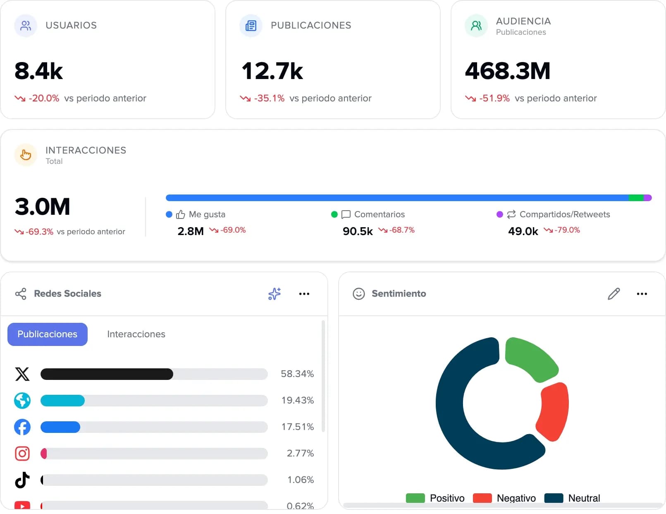
Task: Click the down-trend arrow beside -35.1%
Action: (245, 98)
